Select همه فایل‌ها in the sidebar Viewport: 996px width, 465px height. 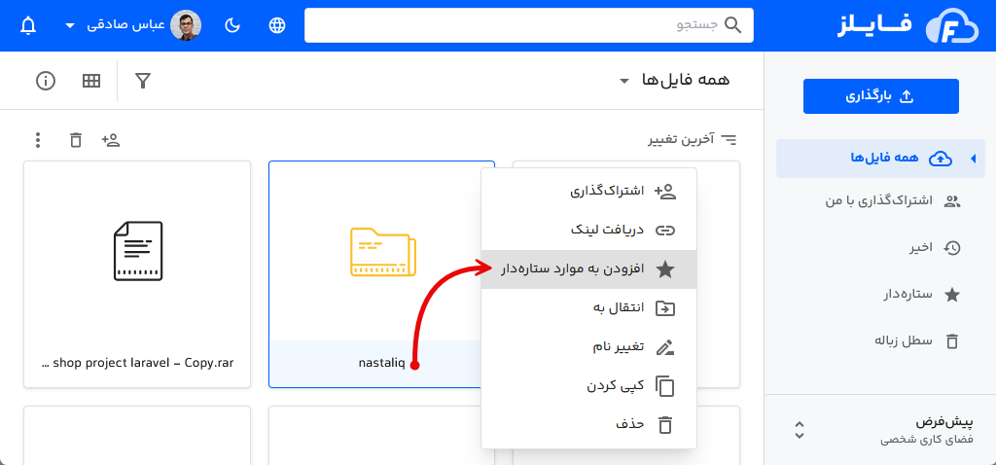(879, 159)
